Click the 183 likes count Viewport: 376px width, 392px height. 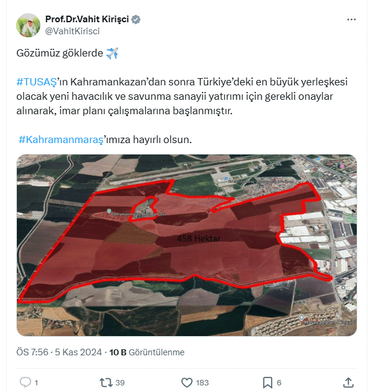(x=202, y=383)
